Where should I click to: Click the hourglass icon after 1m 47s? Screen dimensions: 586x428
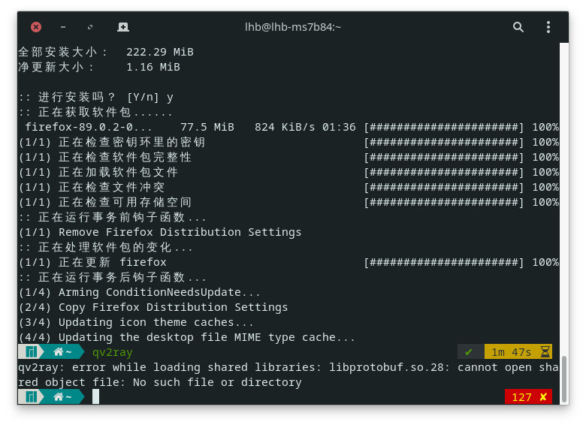pyautogui.click(x=545, y=352)
